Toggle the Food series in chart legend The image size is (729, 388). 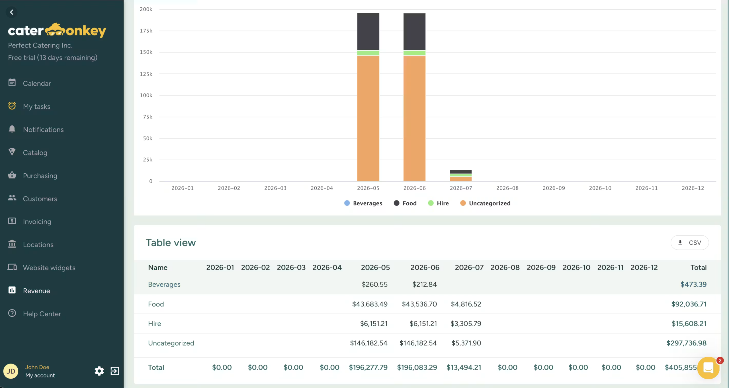coord(405,203)
